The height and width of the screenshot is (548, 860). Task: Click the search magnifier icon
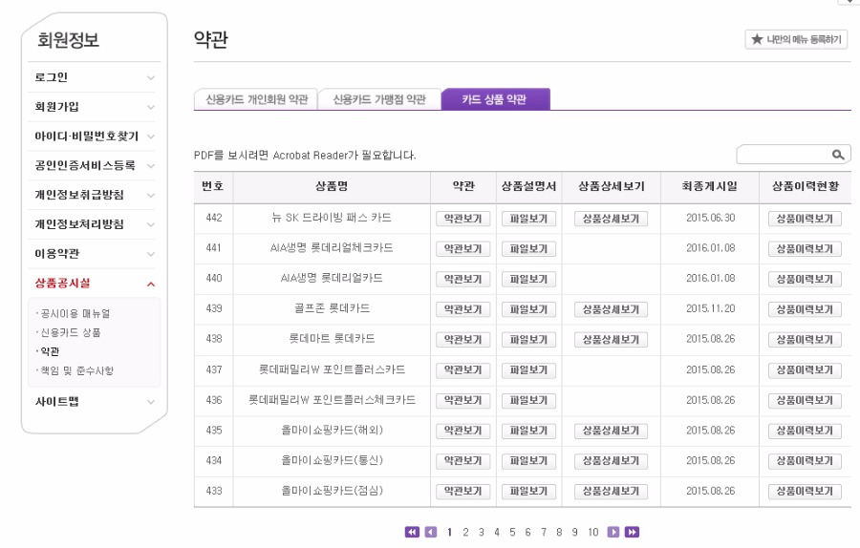tap(838, 155)
